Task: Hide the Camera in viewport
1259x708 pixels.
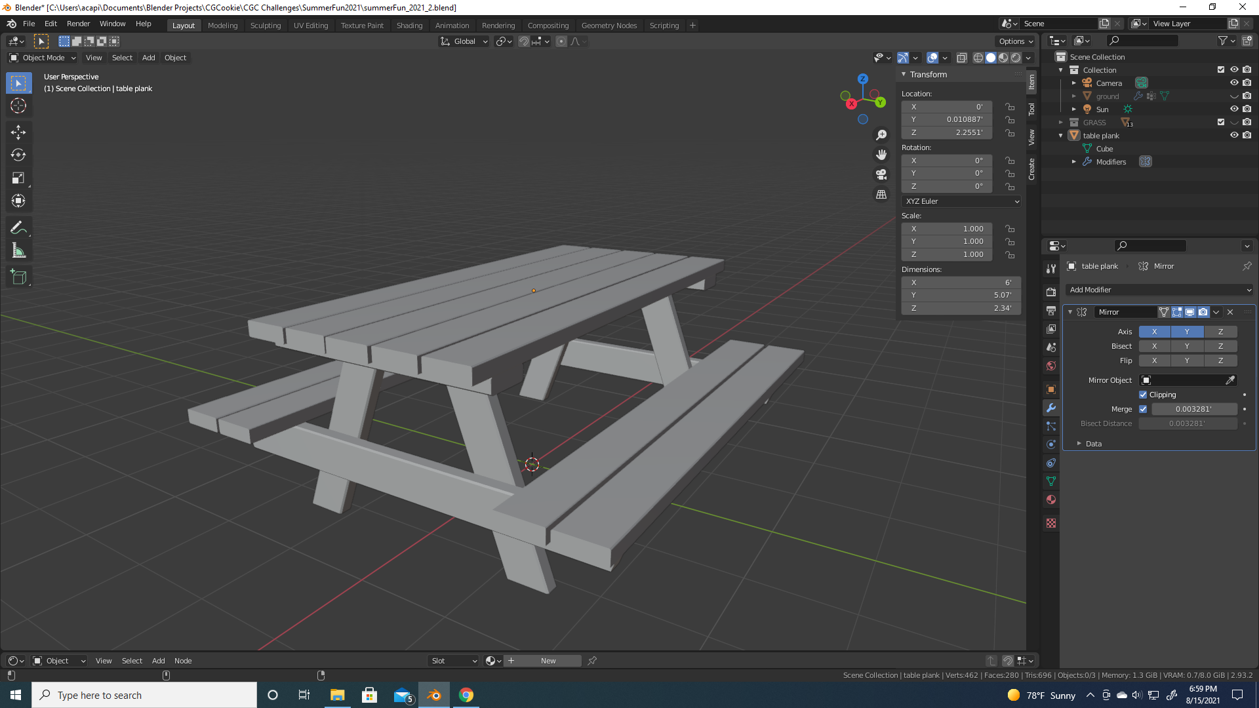Action: 1233,83
